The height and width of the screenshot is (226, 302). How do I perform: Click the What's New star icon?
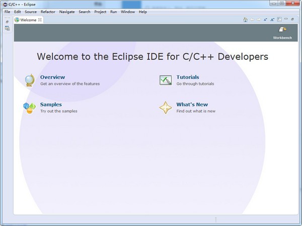click(166, 107)
